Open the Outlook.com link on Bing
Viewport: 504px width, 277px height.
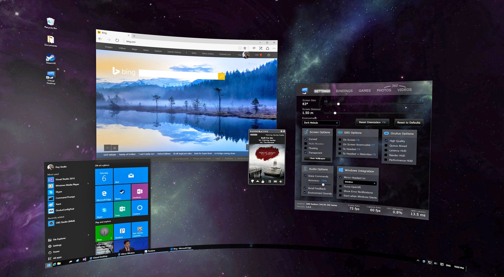[x=225, y=54]
